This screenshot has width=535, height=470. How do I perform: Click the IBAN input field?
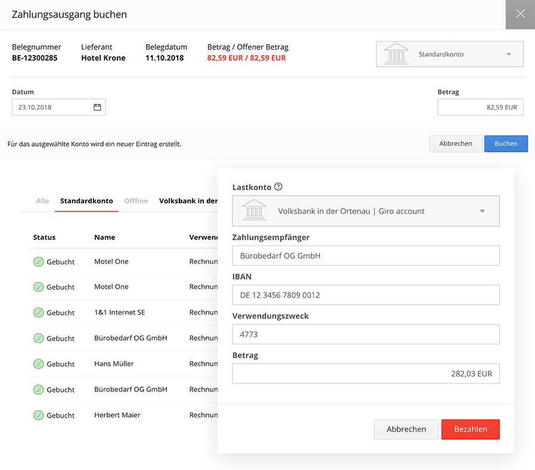[366, 295]
